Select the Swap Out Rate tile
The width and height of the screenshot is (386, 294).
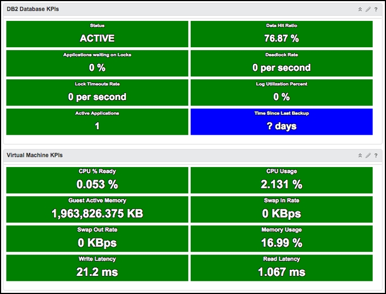pos(97,238)
